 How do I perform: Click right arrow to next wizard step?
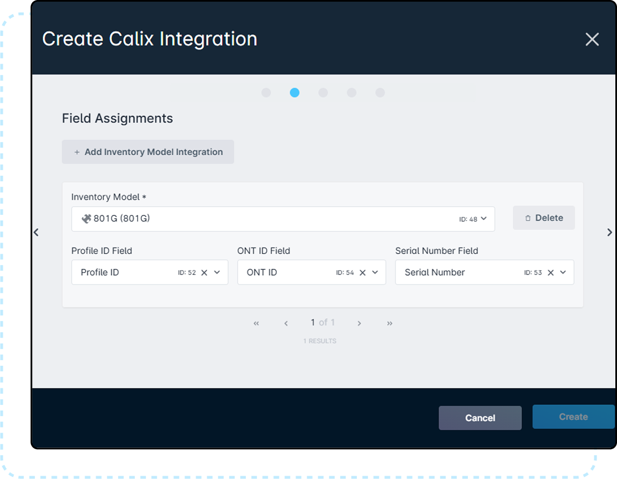click(609, 233)
